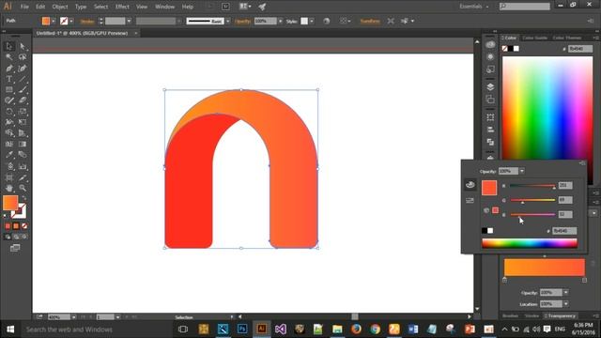Select the Eraser tool
The image size is (601, 338).
click(23, 100)
